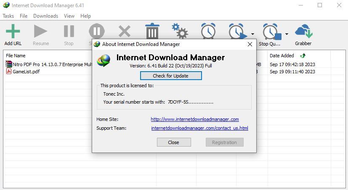Open the Downloads menu

tap(46, 16)
